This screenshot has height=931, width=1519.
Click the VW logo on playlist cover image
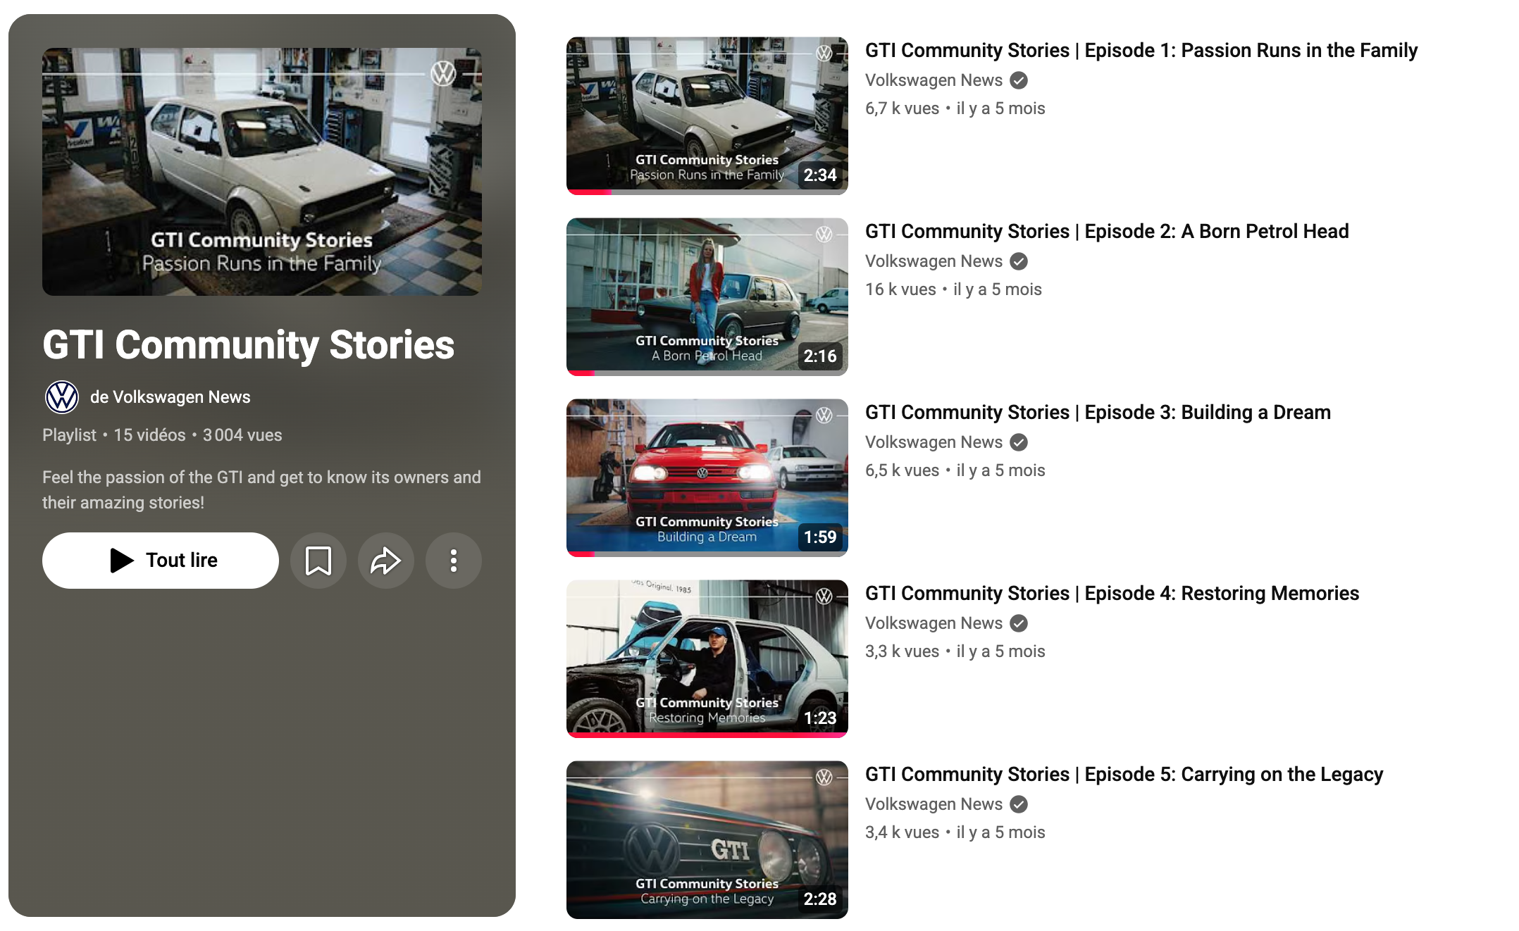click(443, 73)
